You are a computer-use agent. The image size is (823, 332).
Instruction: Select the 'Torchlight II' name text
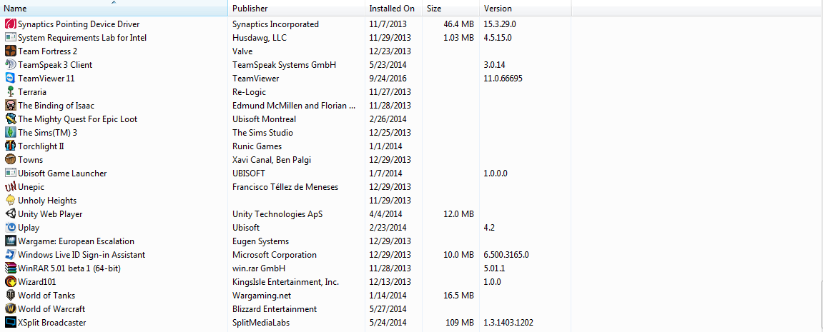(x=41, y=146)
